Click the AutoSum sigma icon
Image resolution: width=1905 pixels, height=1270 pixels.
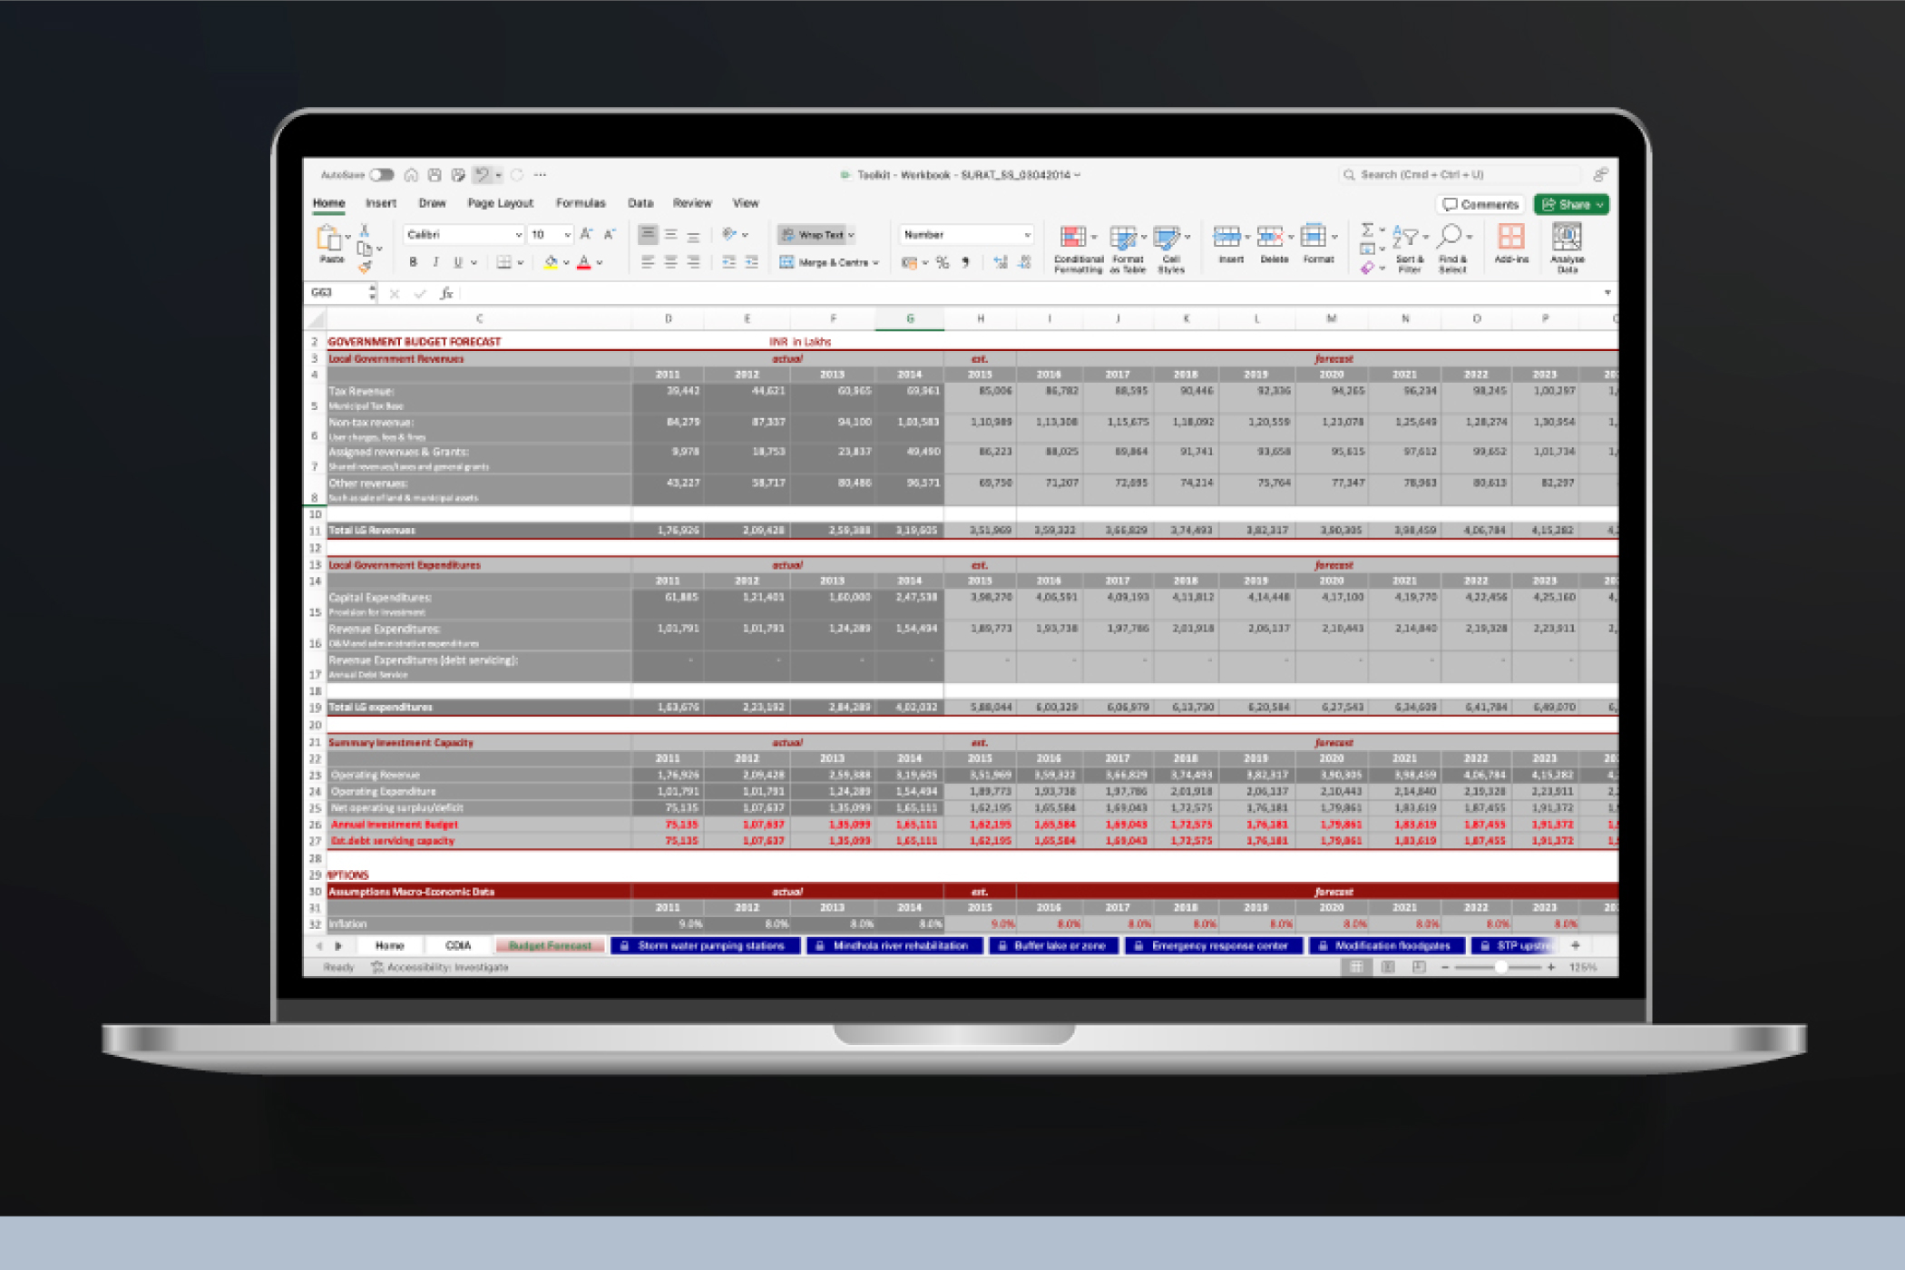pos(1367,230)
